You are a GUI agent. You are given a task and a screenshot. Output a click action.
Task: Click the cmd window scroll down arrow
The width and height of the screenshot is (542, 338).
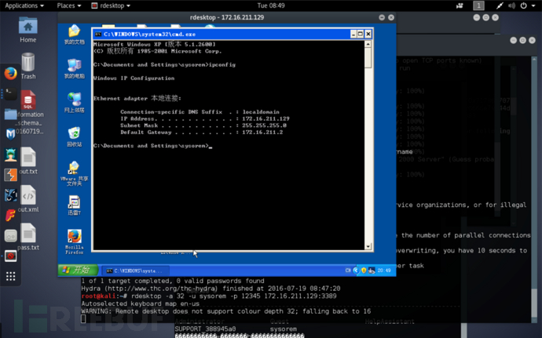click(368, 246)
